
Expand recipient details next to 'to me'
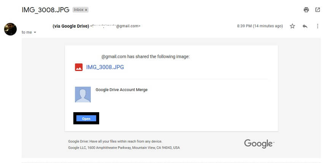pyautogui.click(x=35, y=32)
